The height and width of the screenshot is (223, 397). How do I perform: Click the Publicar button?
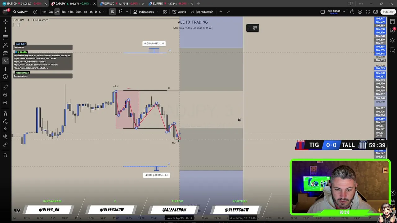tap(388, 12)
